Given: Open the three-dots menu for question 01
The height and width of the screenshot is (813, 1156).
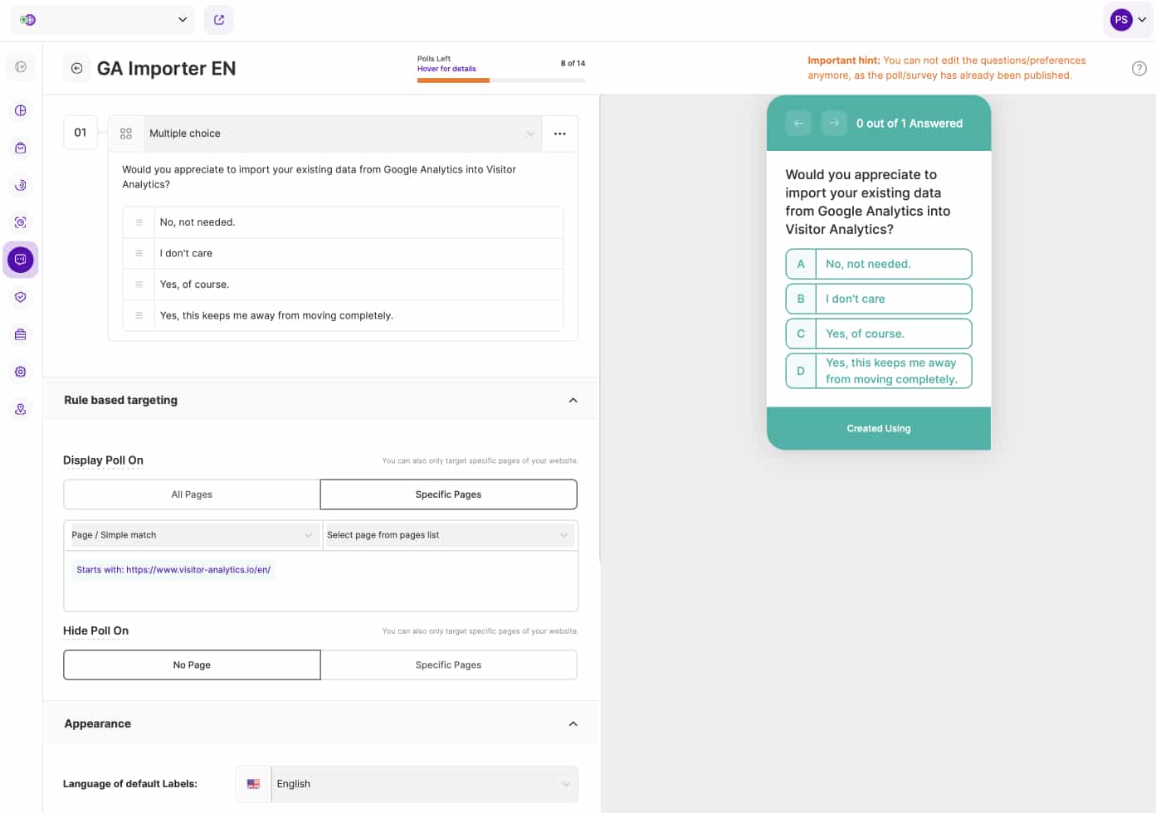Looking at the screenshot, I should click(560, 134).
